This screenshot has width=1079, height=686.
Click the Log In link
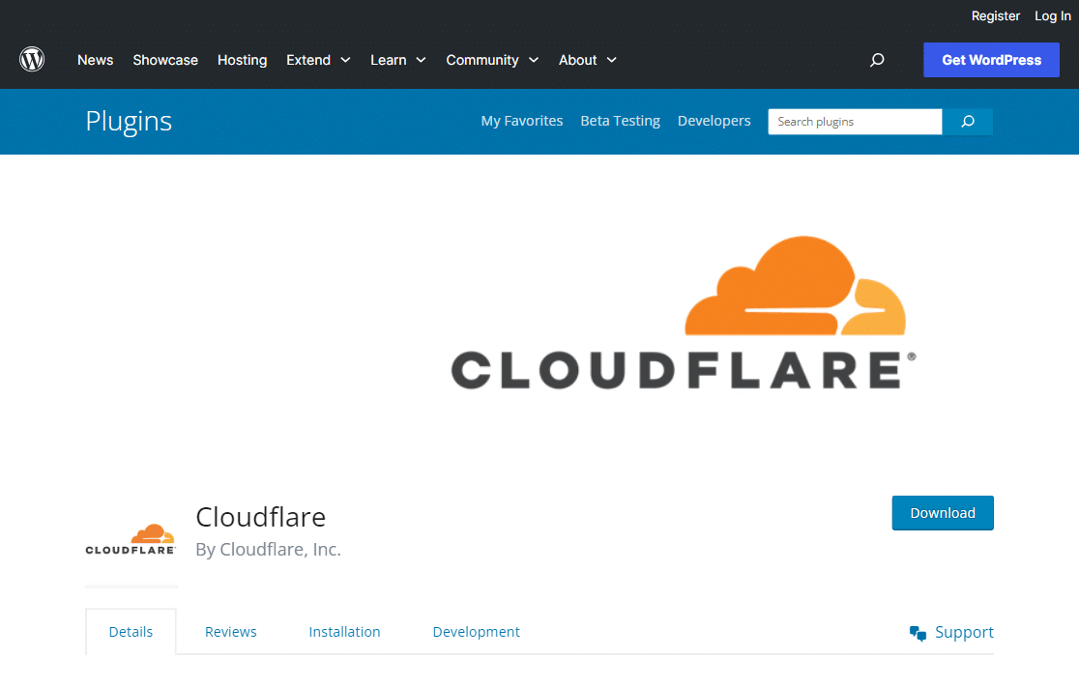pos(1052,15)
